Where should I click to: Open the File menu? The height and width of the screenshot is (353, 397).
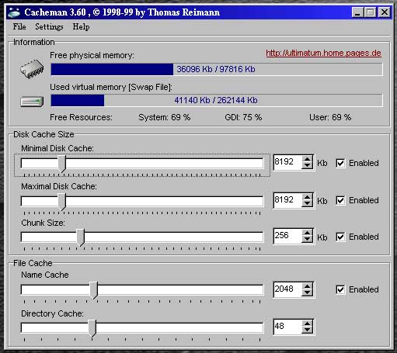point(19,26)
